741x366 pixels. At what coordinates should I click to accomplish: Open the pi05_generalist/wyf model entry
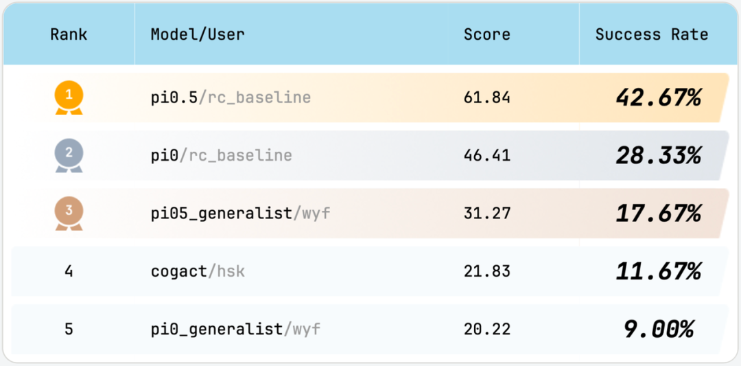point(240,213)
